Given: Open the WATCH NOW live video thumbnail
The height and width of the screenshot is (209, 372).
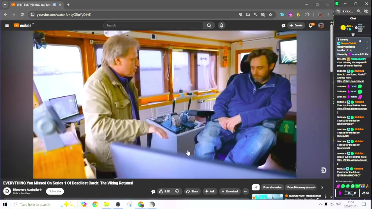Looking at the screenshot, I should [267, 197].
